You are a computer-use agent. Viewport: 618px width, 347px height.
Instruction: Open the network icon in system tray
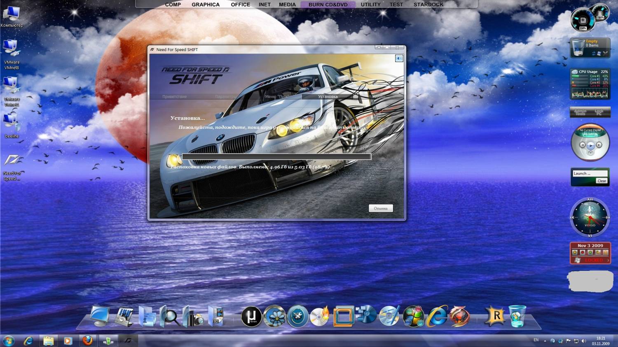coord(576,341)
